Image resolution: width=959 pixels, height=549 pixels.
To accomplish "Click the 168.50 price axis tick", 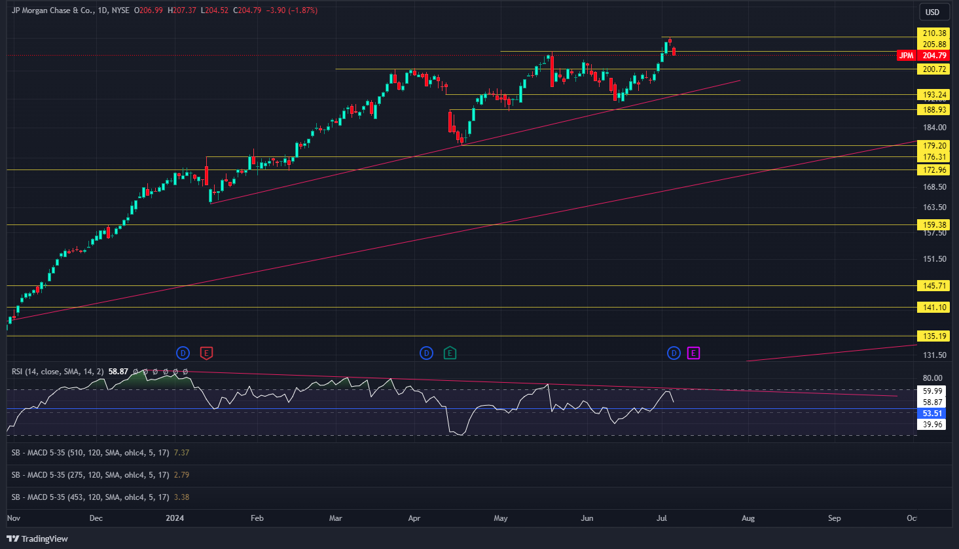I will pos(934,187).
